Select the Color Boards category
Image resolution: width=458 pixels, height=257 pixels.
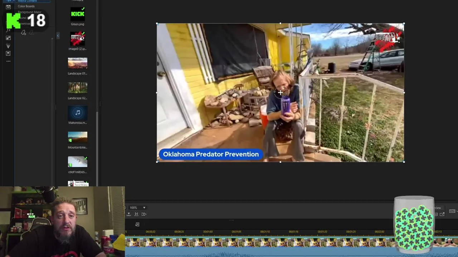point(26,6)
